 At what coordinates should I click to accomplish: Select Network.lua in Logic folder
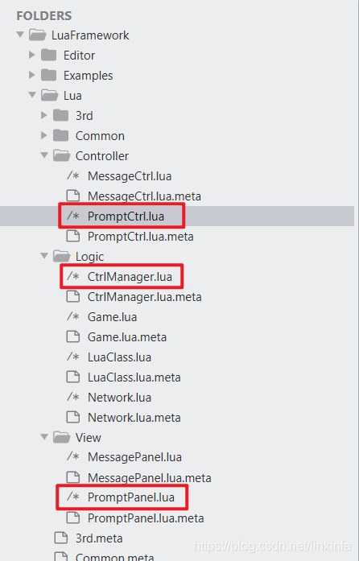coord(120,398)
